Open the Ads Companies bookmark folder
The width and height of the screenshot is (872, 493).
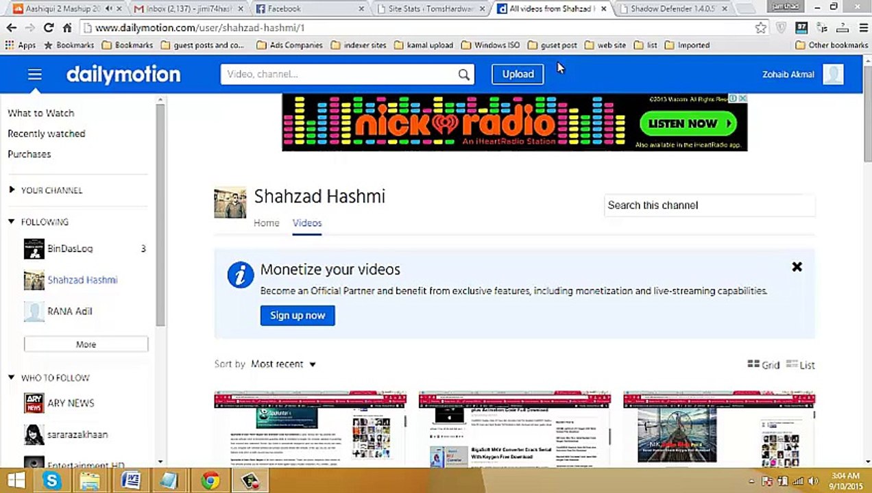pos(289,45)
